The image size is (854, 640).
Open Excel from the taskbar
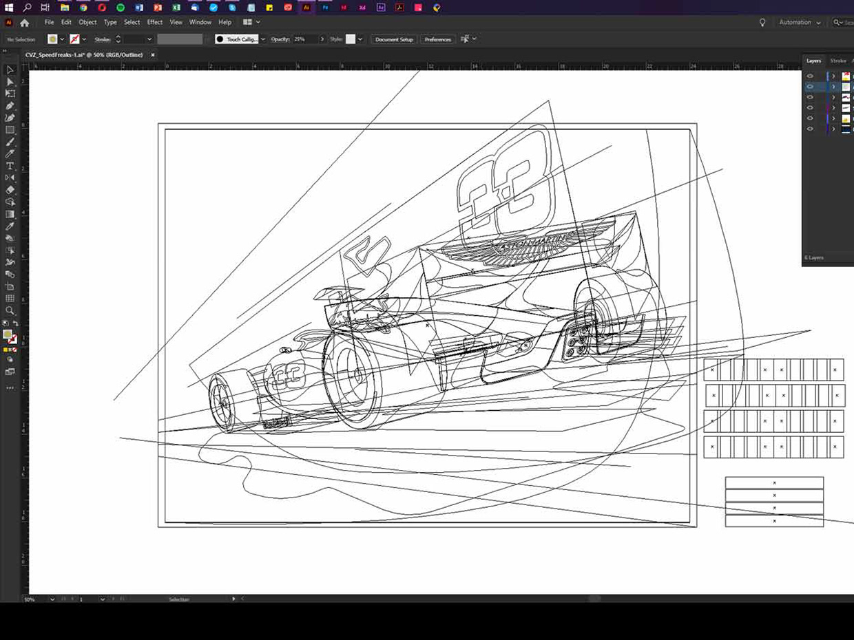(x=176, y=8)
